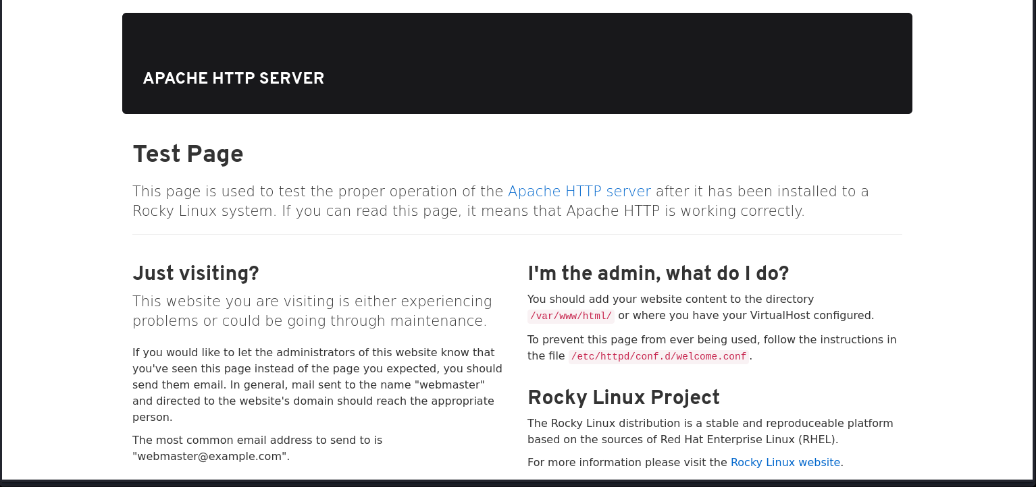The image size is (1036, 487).
Task: Click the 'let the administrators' paragraph
Action: 316,384
